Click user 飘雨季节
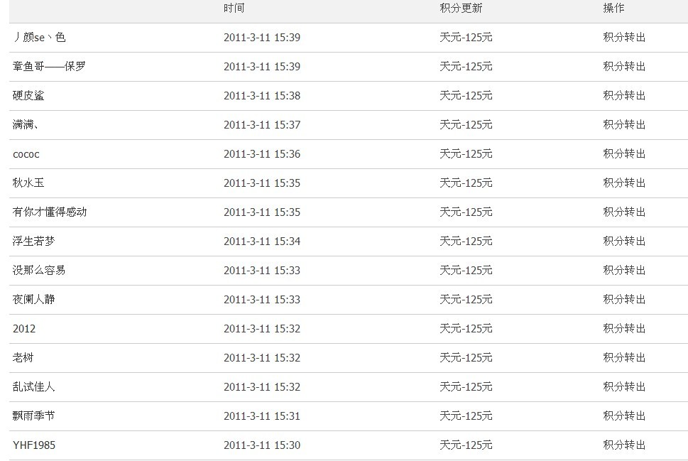Image resolution: width=688 pixels, height=461 pixels. pyautogui.click(x=33, y=416)
